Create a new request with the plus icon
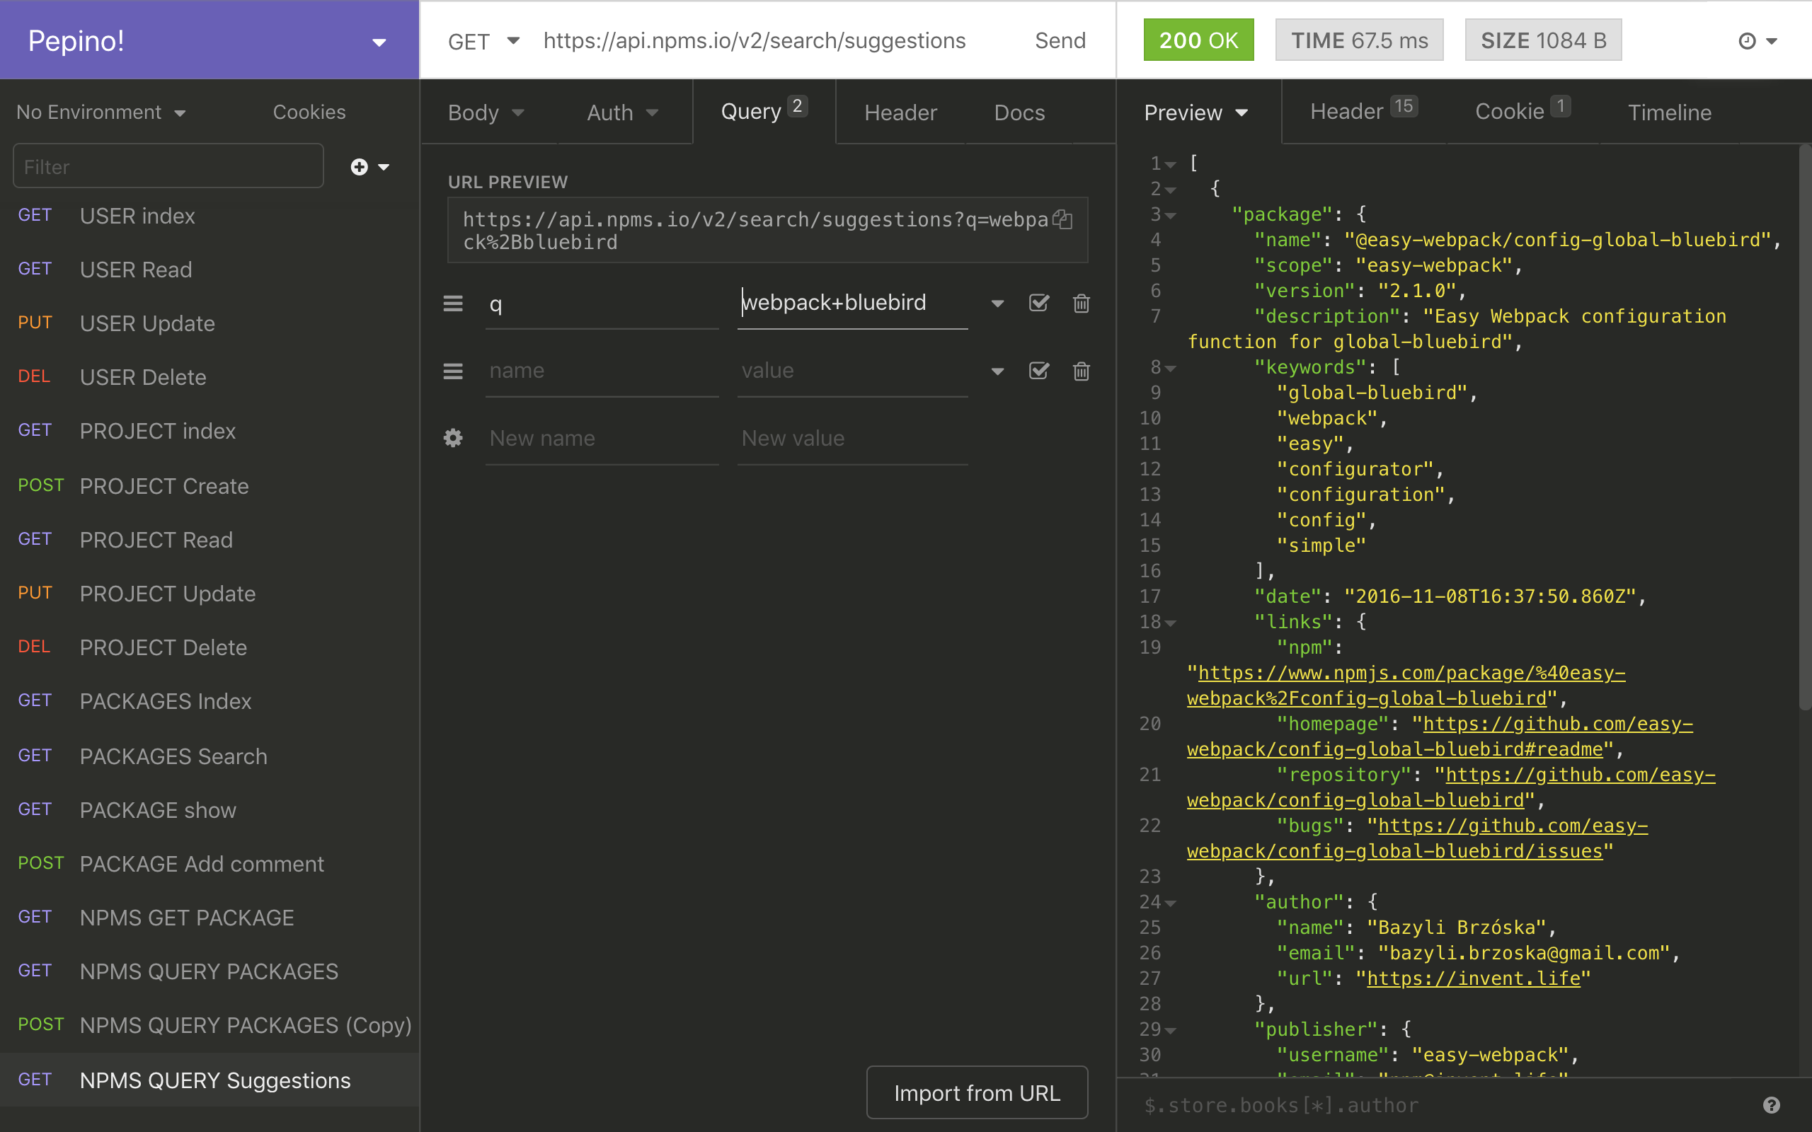 tap(359, 166)
